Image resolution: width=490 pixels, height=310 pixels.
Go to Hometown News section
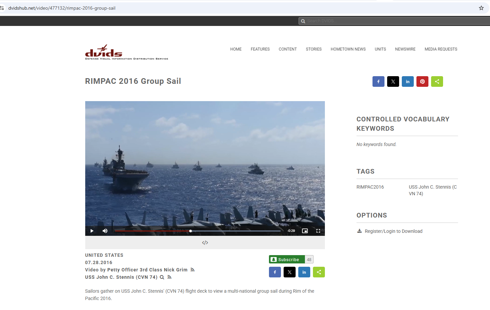[x=348, y=49]
